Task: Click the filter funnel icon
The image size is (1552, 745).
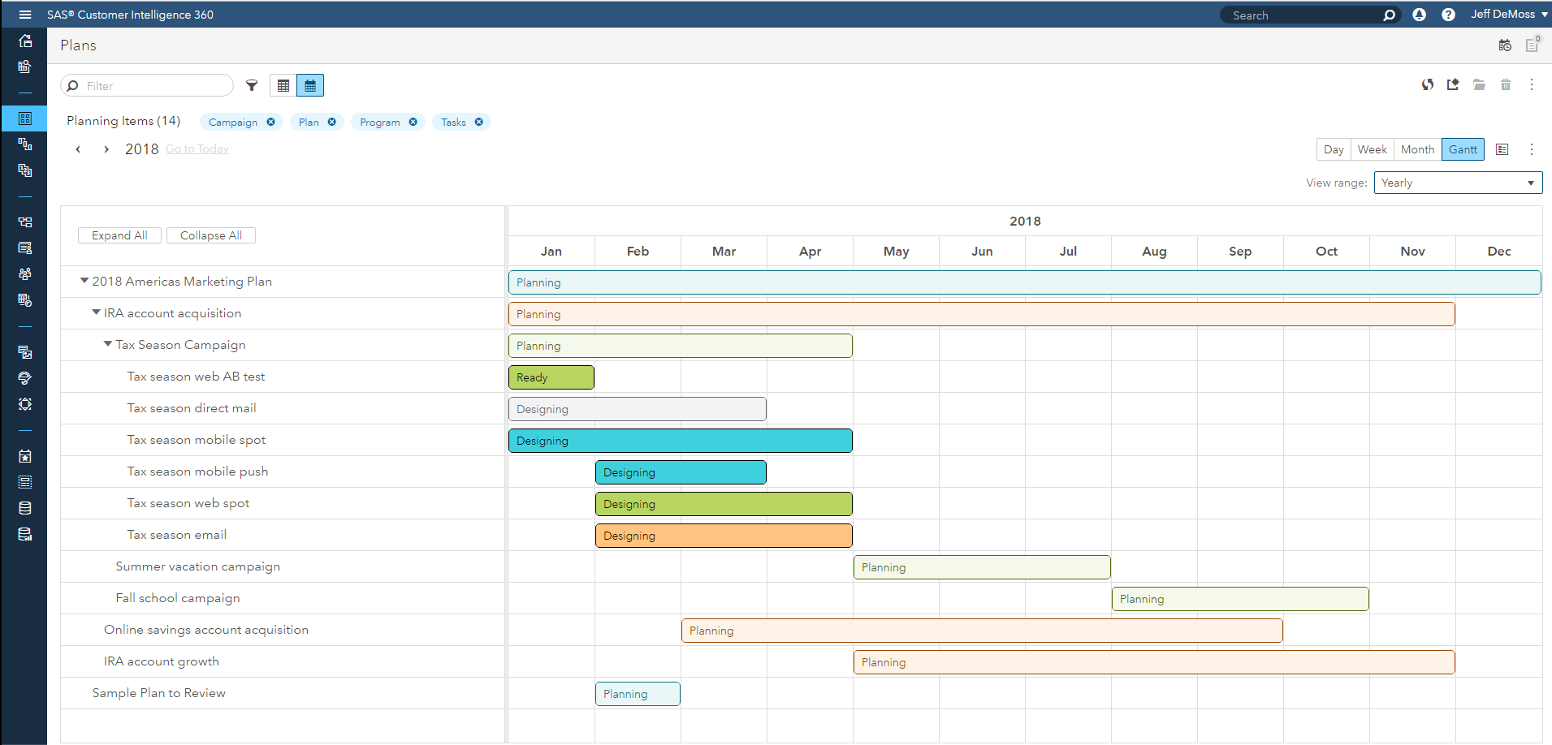Action: [252, 85]
